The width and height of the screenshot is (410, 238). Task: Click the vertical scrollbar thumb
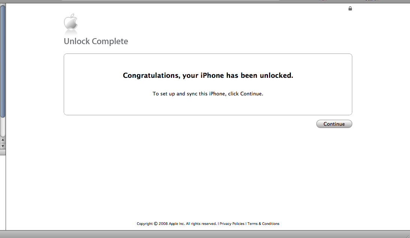[x=3, y=61]
